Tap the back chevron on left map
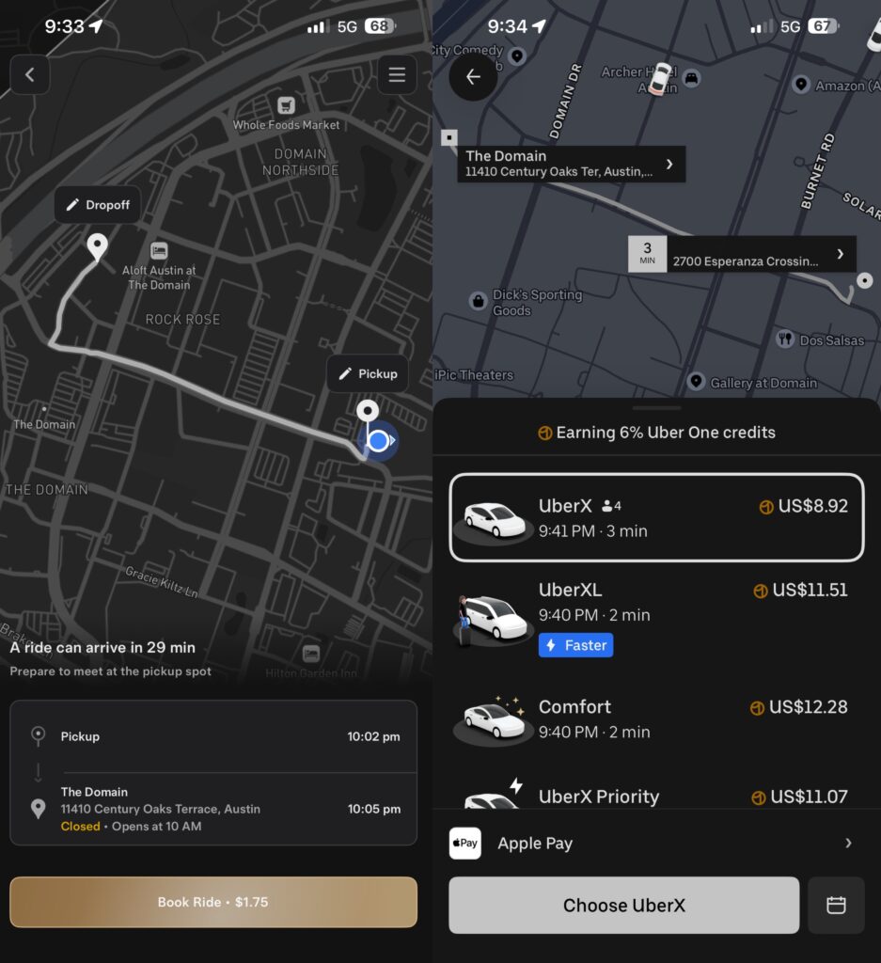 pos(29,75)
